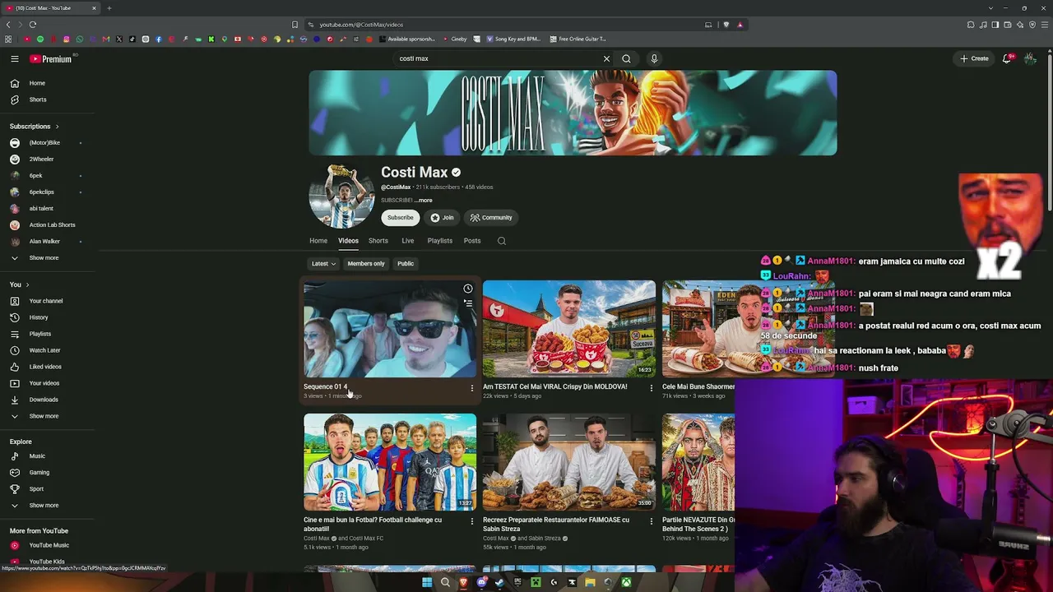Screen dimensions: 1053x592
Task: Open Watch Later in sidebar
Action: (x=45, y=350)
